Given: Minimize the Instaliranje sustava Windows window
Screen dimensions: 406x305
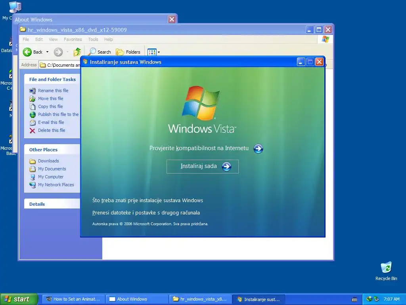Looking at the screenshot, I should (301, 62).
